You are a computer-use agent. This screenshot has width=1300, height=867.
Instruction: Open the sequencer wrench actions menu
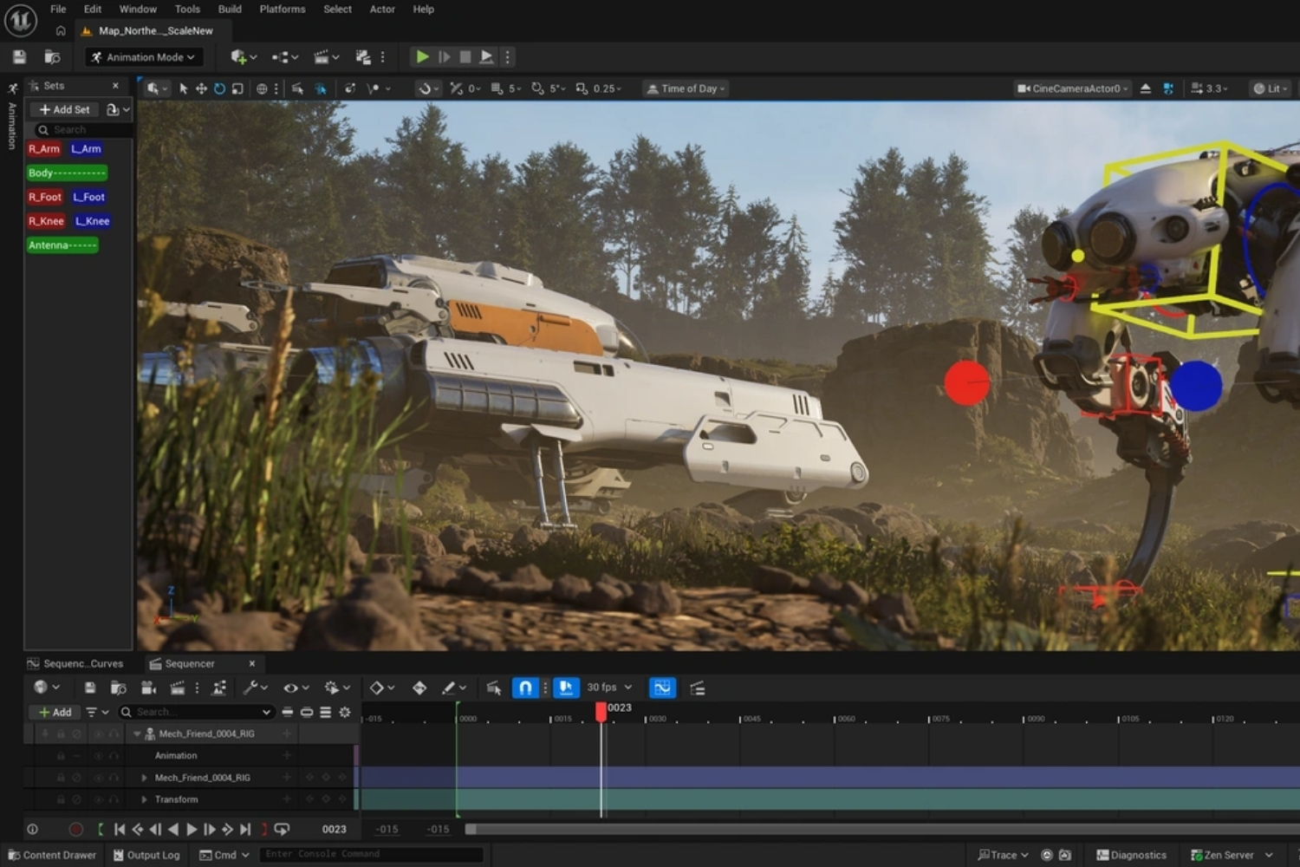tap(255, 688)
